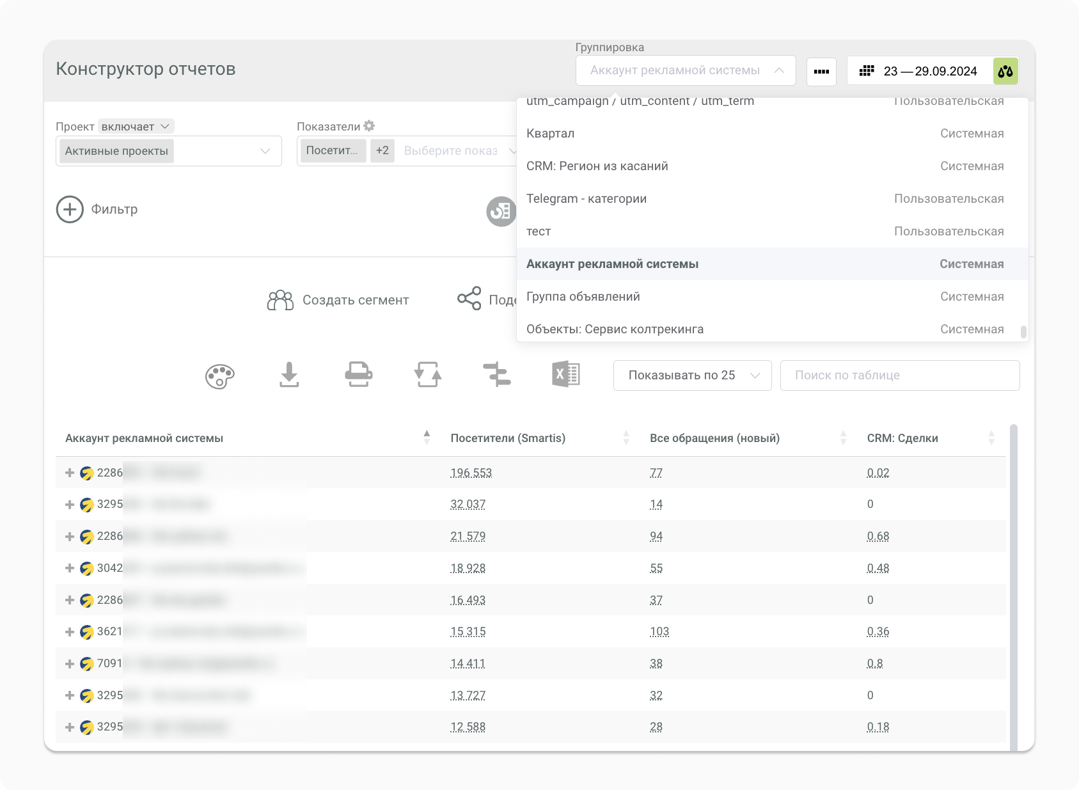Expand the first 2286 account row
The height and width of the screenshot is (790, 1079).
[x=70, y=473]
